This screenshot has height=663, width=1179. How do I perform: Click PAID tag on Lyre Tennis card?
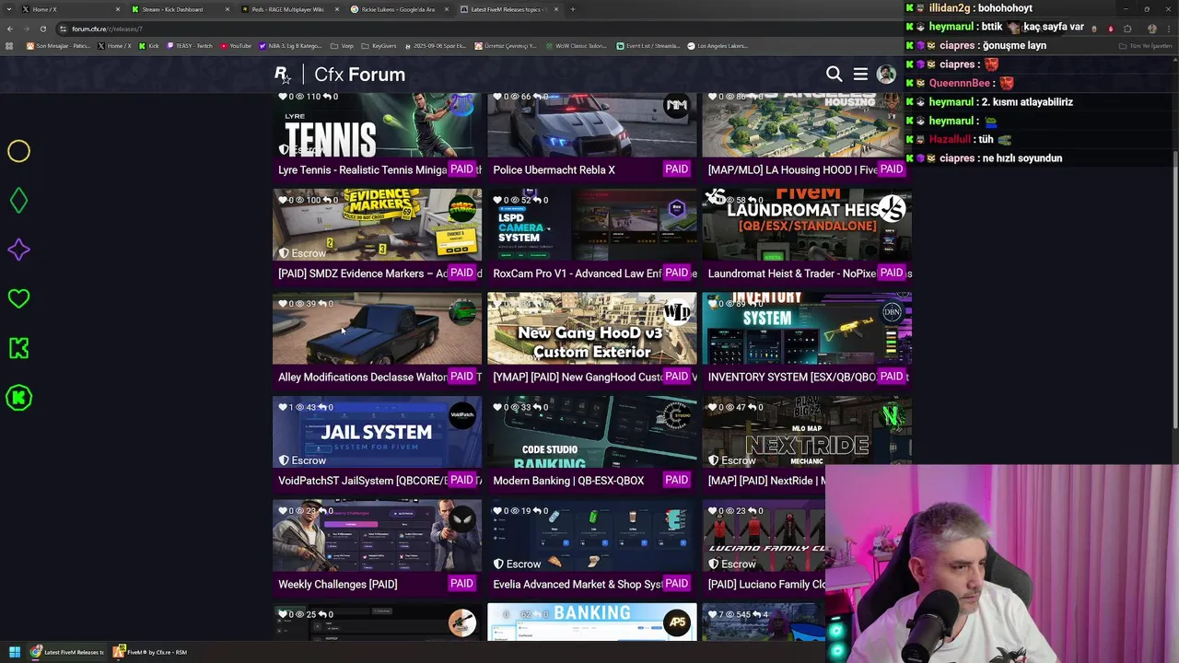click(x=461, y=169)
